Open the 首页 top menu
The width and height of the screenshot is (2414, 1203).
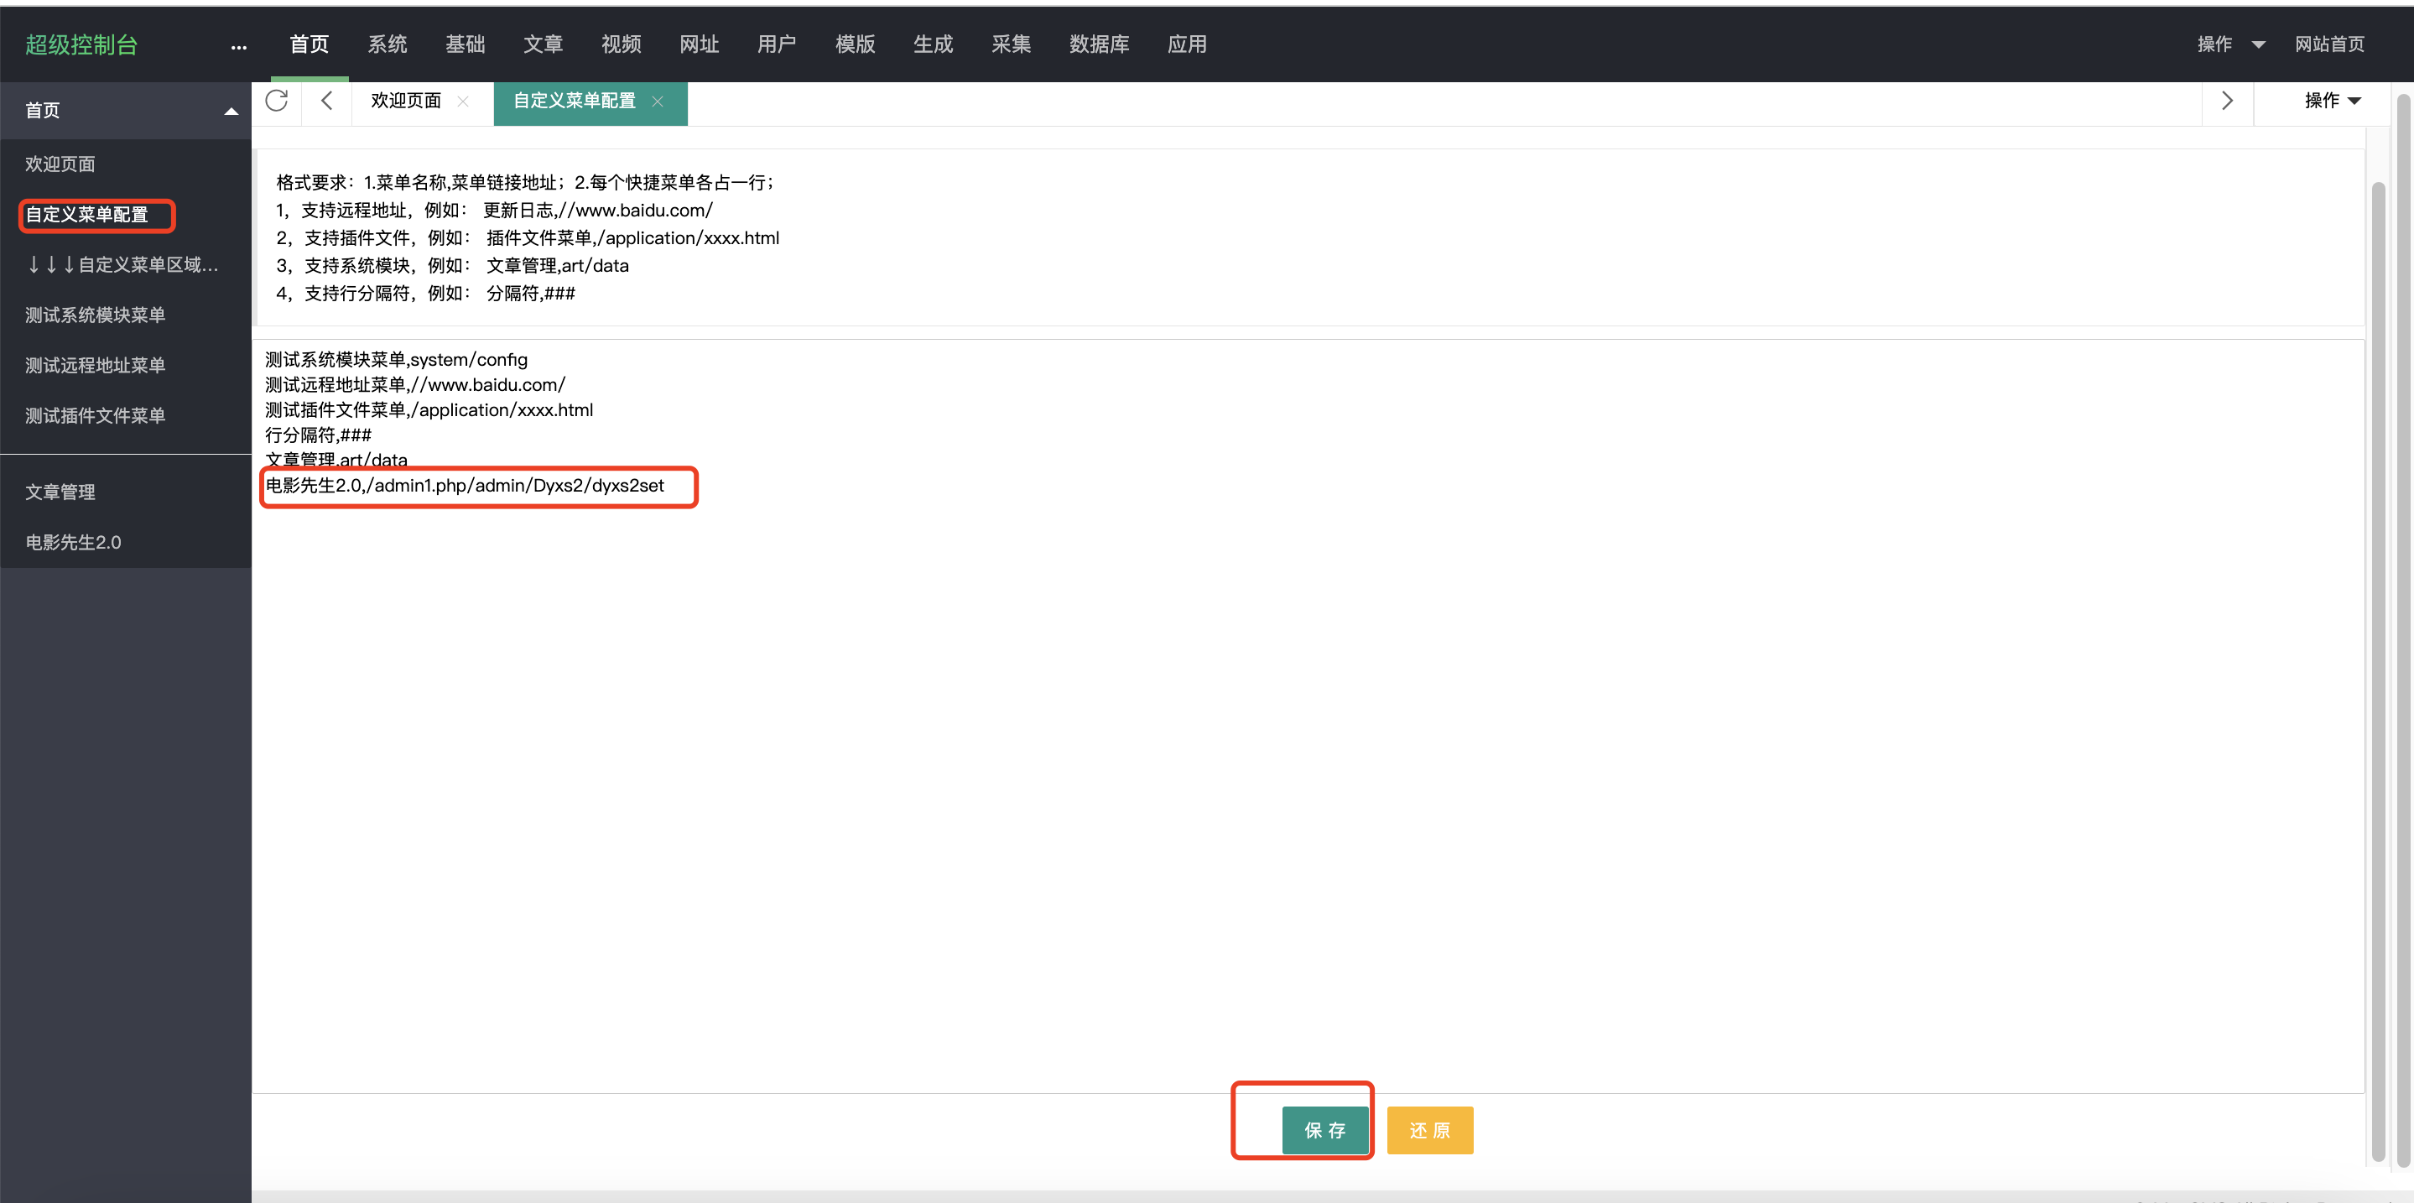click(x=310, y=44)
